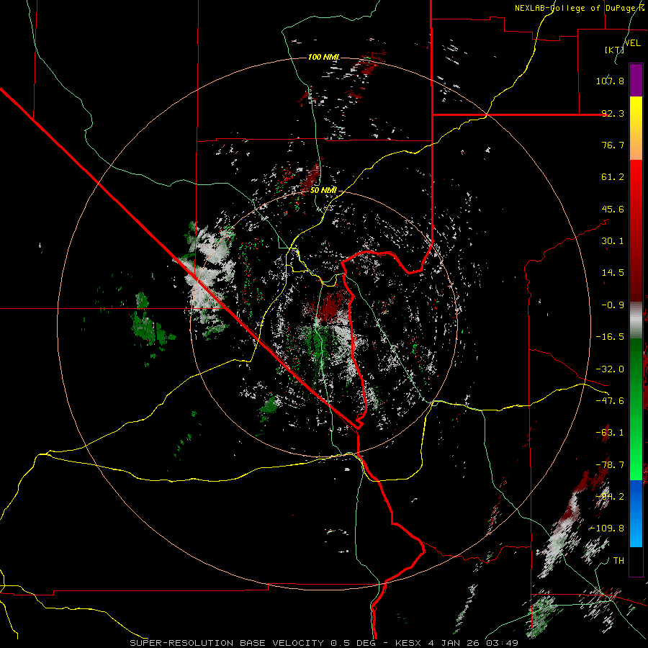Image resolution: width=648 pixels, height=648 pixels.
Task: Select the 107.8 velocity scale value
Action: (610, 81)
